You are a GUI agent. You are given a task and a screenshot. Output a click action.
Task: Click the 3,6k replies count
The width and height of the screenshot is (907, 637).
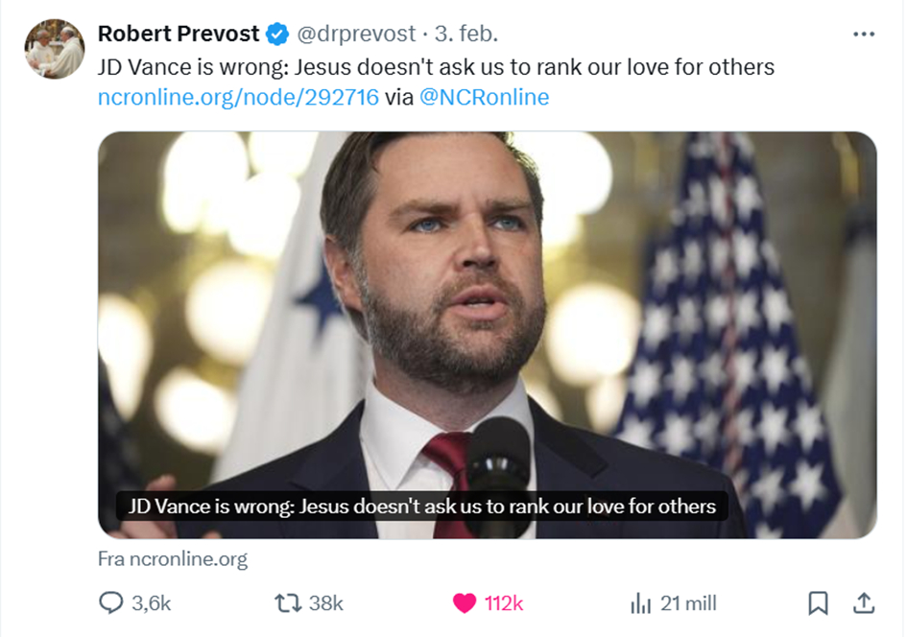151,603
